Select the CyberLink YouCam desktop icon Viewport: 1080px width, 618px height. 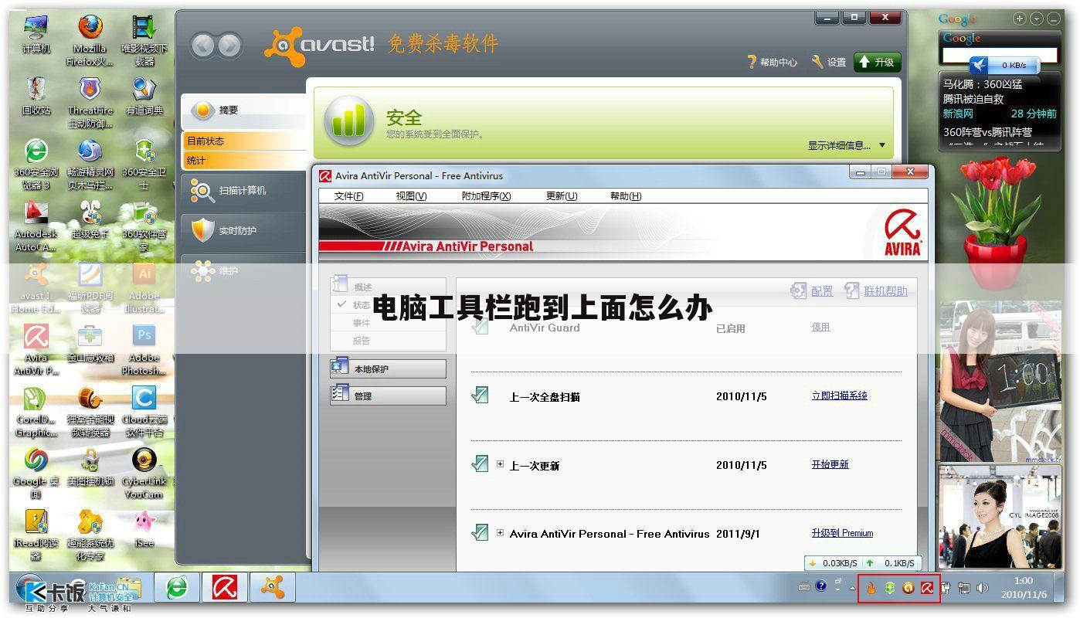(x=144, y=473)
